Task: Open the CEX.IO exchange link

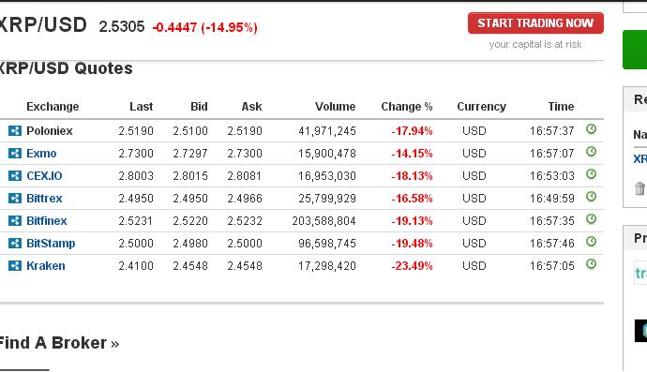Action: pos(44,176)
